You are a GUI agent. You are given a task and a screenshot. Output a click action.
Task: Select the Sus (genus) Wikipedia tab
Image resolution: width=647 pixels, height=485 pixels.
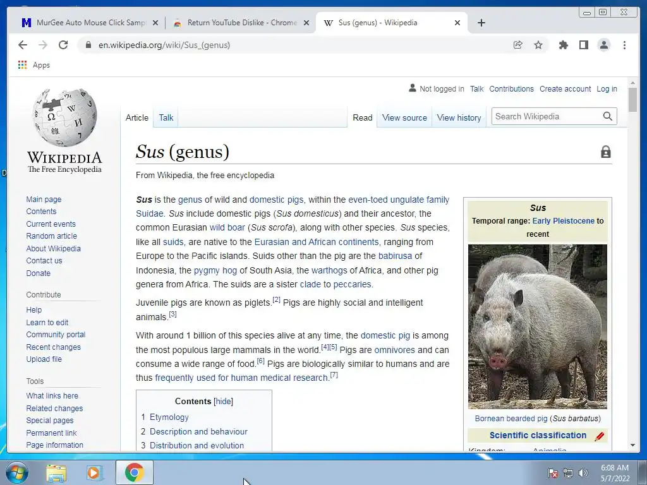click(x=392, y=23)
